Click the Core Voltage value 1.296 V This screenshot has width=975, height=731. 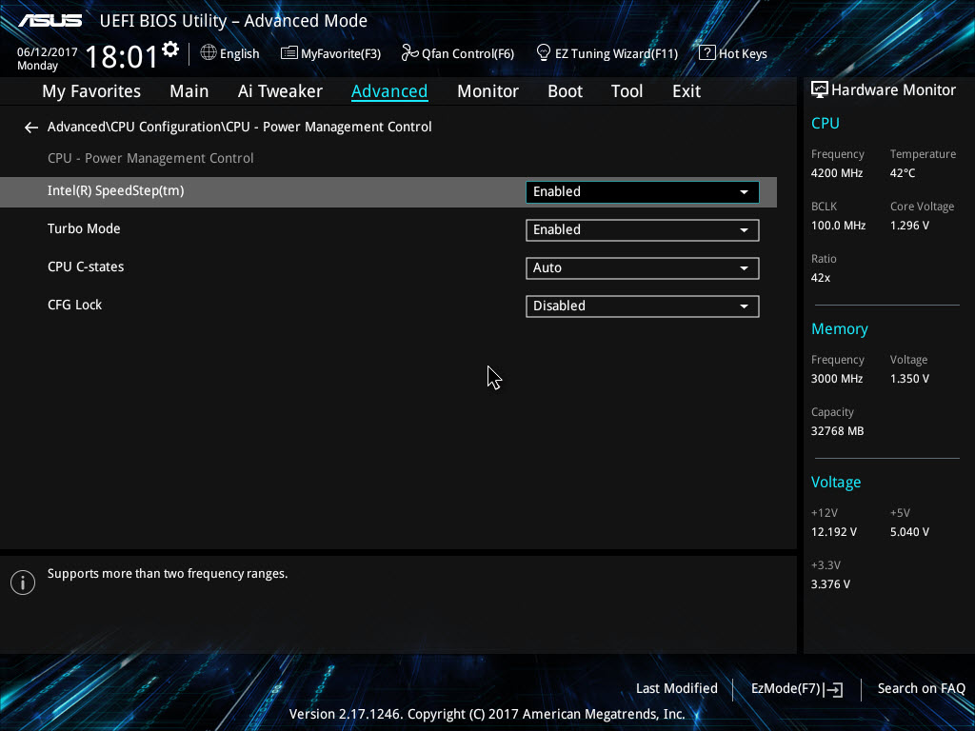pyautogui.click(x=909, y=225)
